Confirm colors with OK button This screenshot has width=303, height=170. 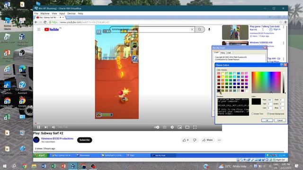pyautogui.click(x=267, y=120)
